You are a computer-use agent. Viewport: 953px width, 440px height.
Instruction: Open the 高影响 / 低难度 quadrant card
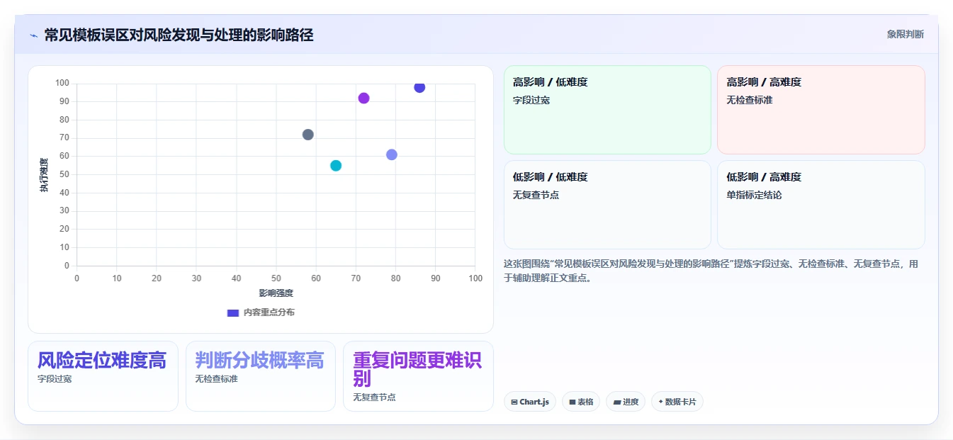[607, 110]
